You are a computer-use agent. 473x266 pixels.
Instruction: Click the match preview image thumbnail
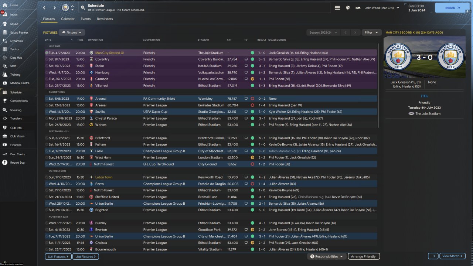(425, 57)
